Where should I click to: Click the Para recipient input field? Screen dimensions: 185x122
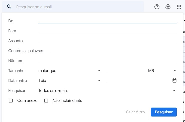[x=107, y=31]
